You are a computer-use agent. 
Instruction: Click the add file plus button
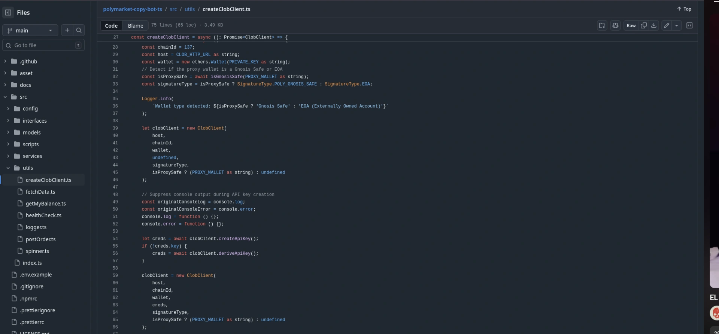tap(67, 30)
